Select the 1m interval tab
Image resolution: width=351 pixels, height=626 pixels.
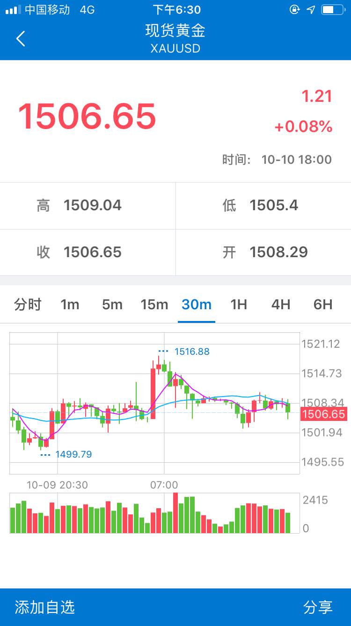pyautogui.click(x=70, y=305)
